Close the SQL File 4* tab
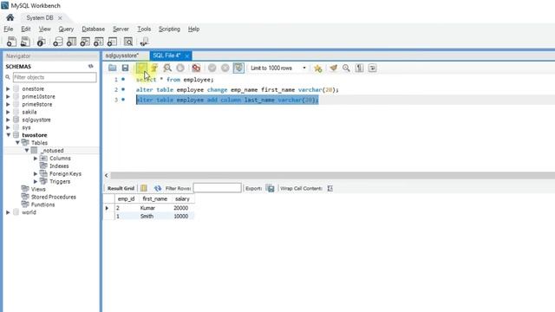The image size is (555, 312). [186, 55]
